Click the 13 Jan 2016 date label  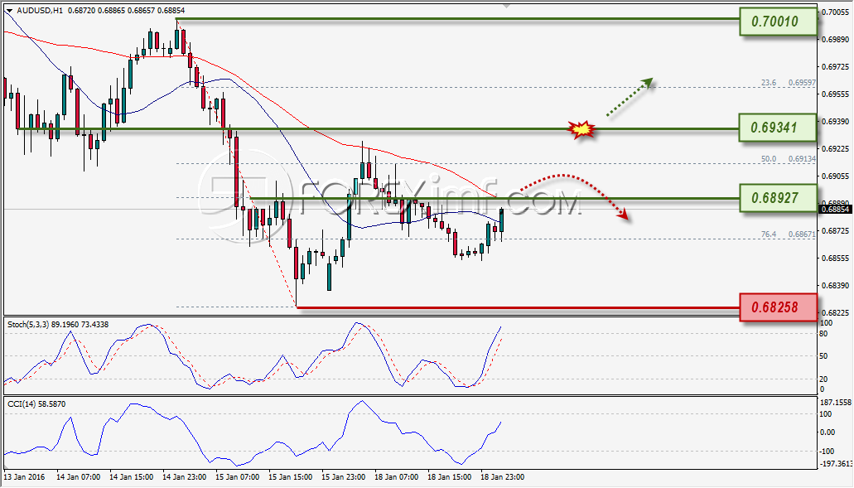pos(25,477)
